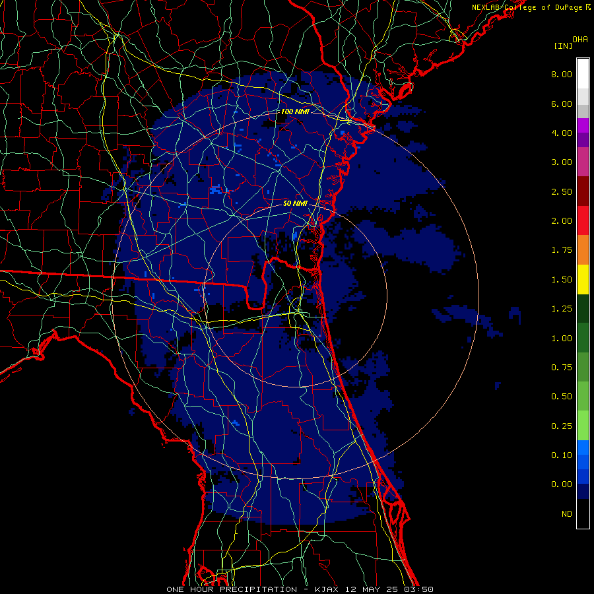The image size is (594, 594).
Task: Click the white color block in legend
Action: click(583, 74)
